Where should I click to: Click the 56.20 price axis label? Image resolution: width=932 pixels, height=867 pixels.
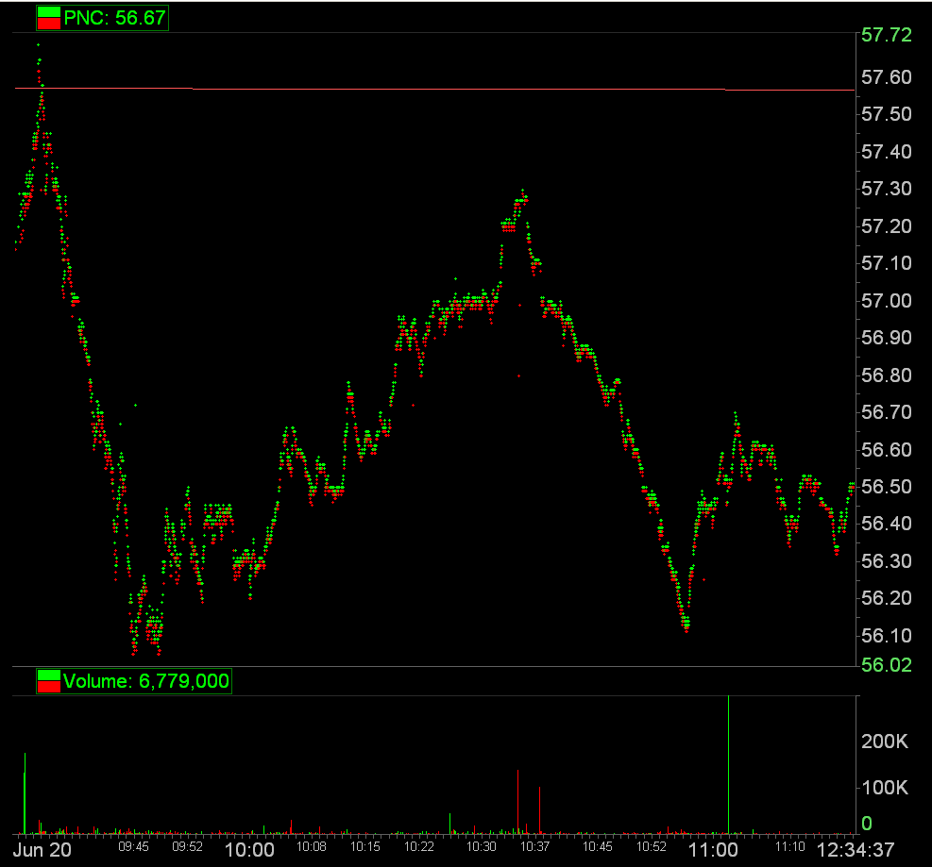(887, 598)
